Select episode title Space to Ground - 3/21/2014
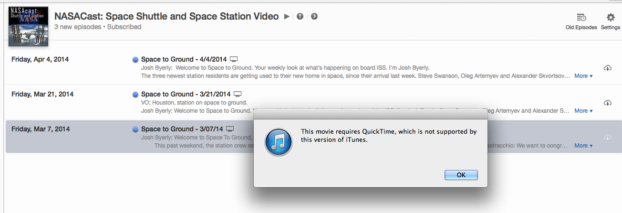The height and width of the screenshot is (213, 622). tap(186, 95)
